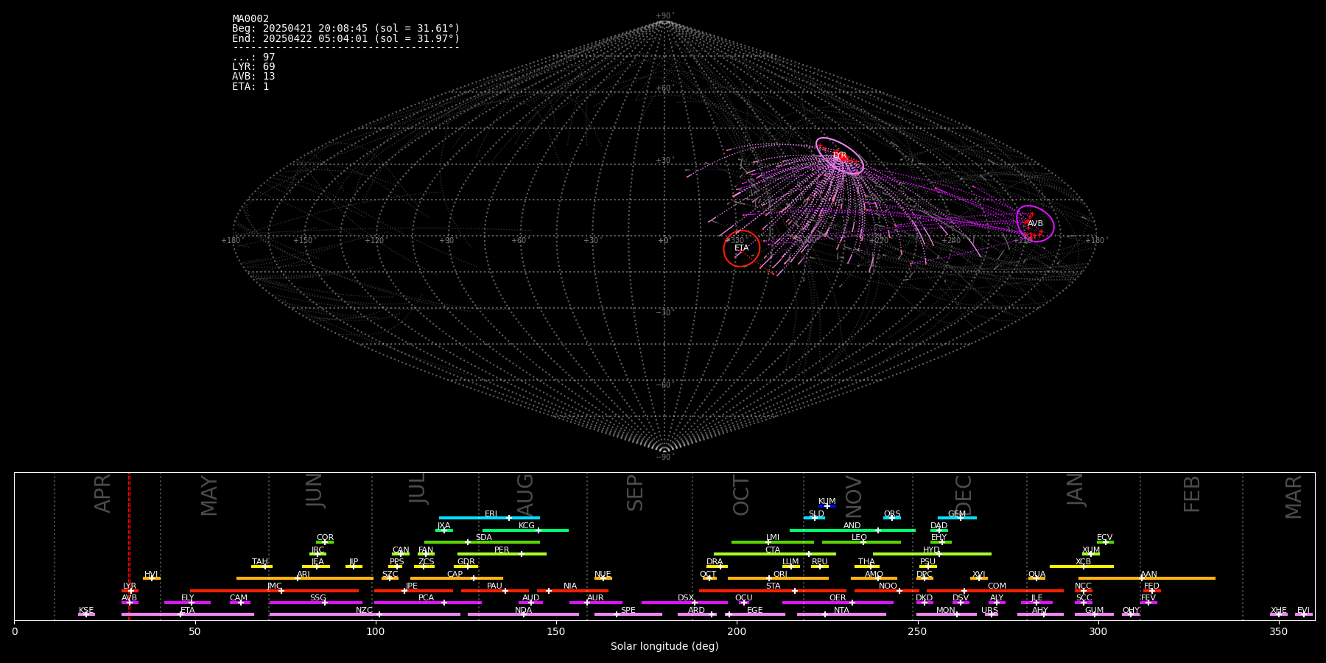This screenshot has height=663, width=1326.
Task: Click the "Solar longitude (deg)" axis label
Action: 664,647
